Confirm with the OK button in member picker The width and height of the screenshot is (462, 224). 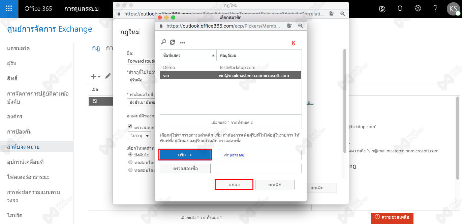[234, 185]
